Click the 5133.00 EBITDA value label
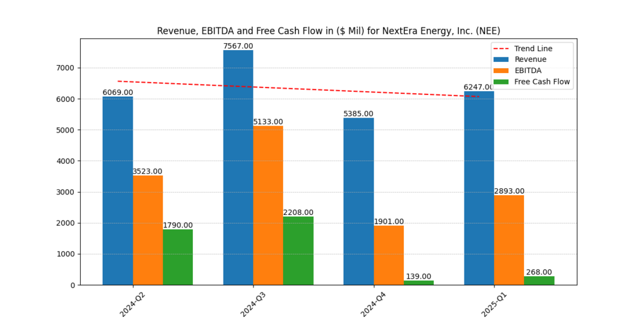 click(268, 122)
